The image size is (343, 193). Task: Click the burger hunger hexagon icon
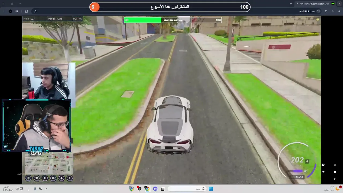(53, 178)
